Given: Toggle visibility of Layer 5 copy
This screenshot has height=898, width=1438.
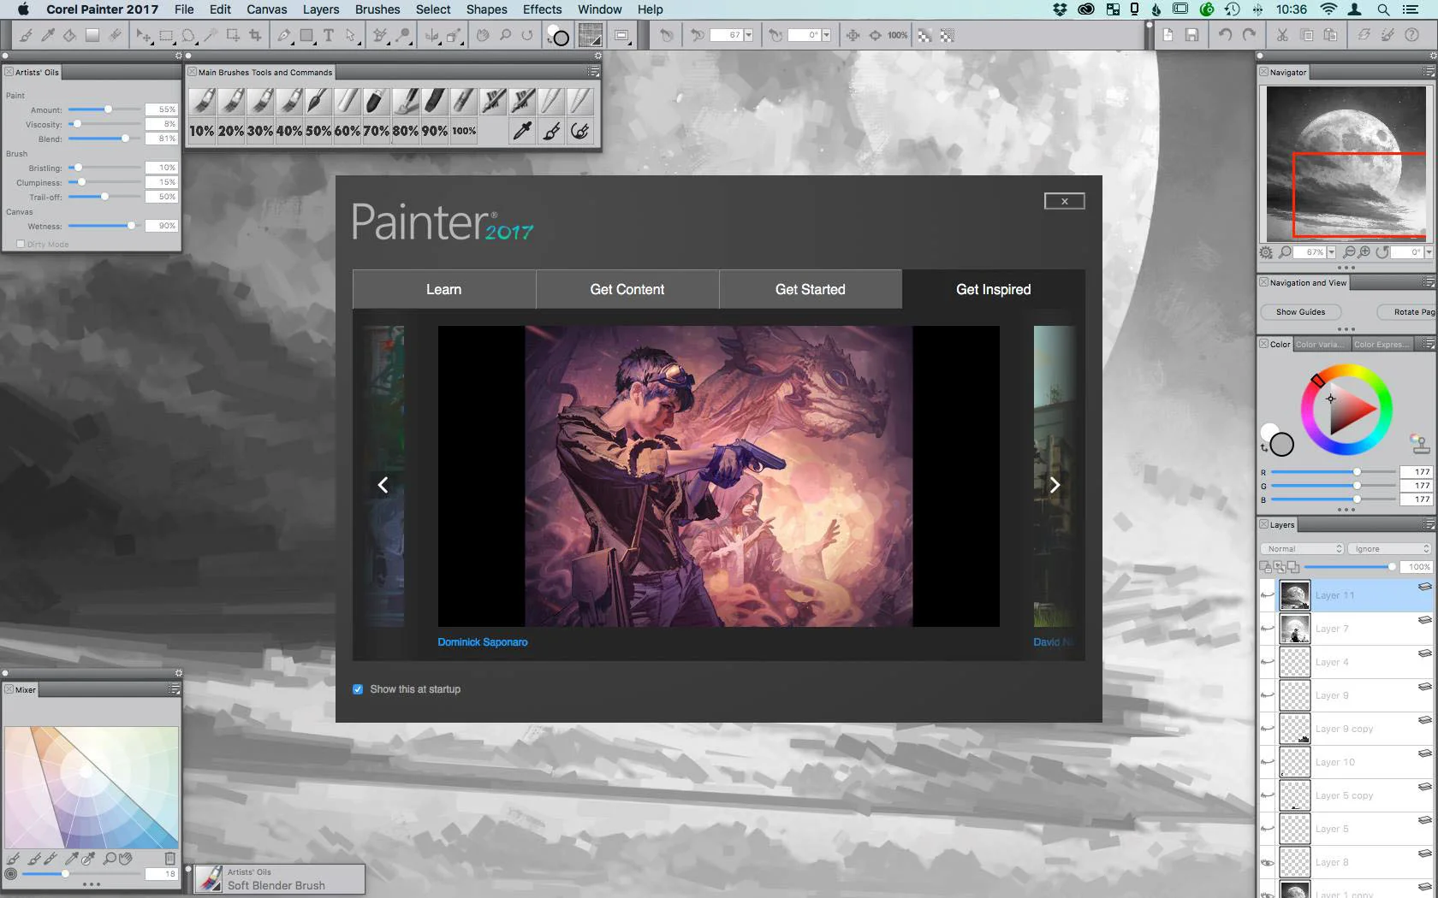Looking at the screenshot, I should coord(1268,795).
